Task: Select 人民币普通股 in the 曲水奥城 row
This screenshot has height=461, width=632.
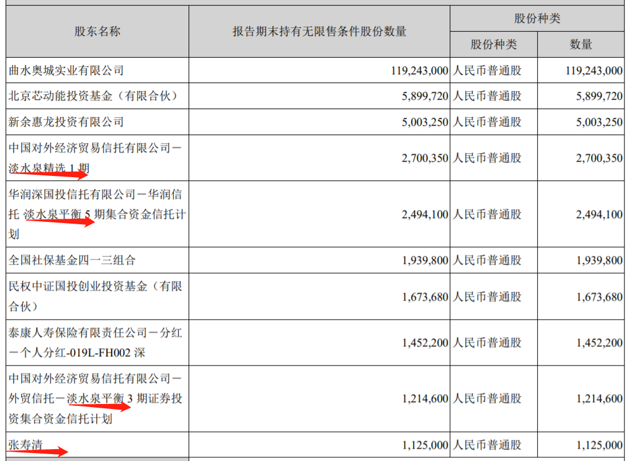Action: tap(487, 71)
